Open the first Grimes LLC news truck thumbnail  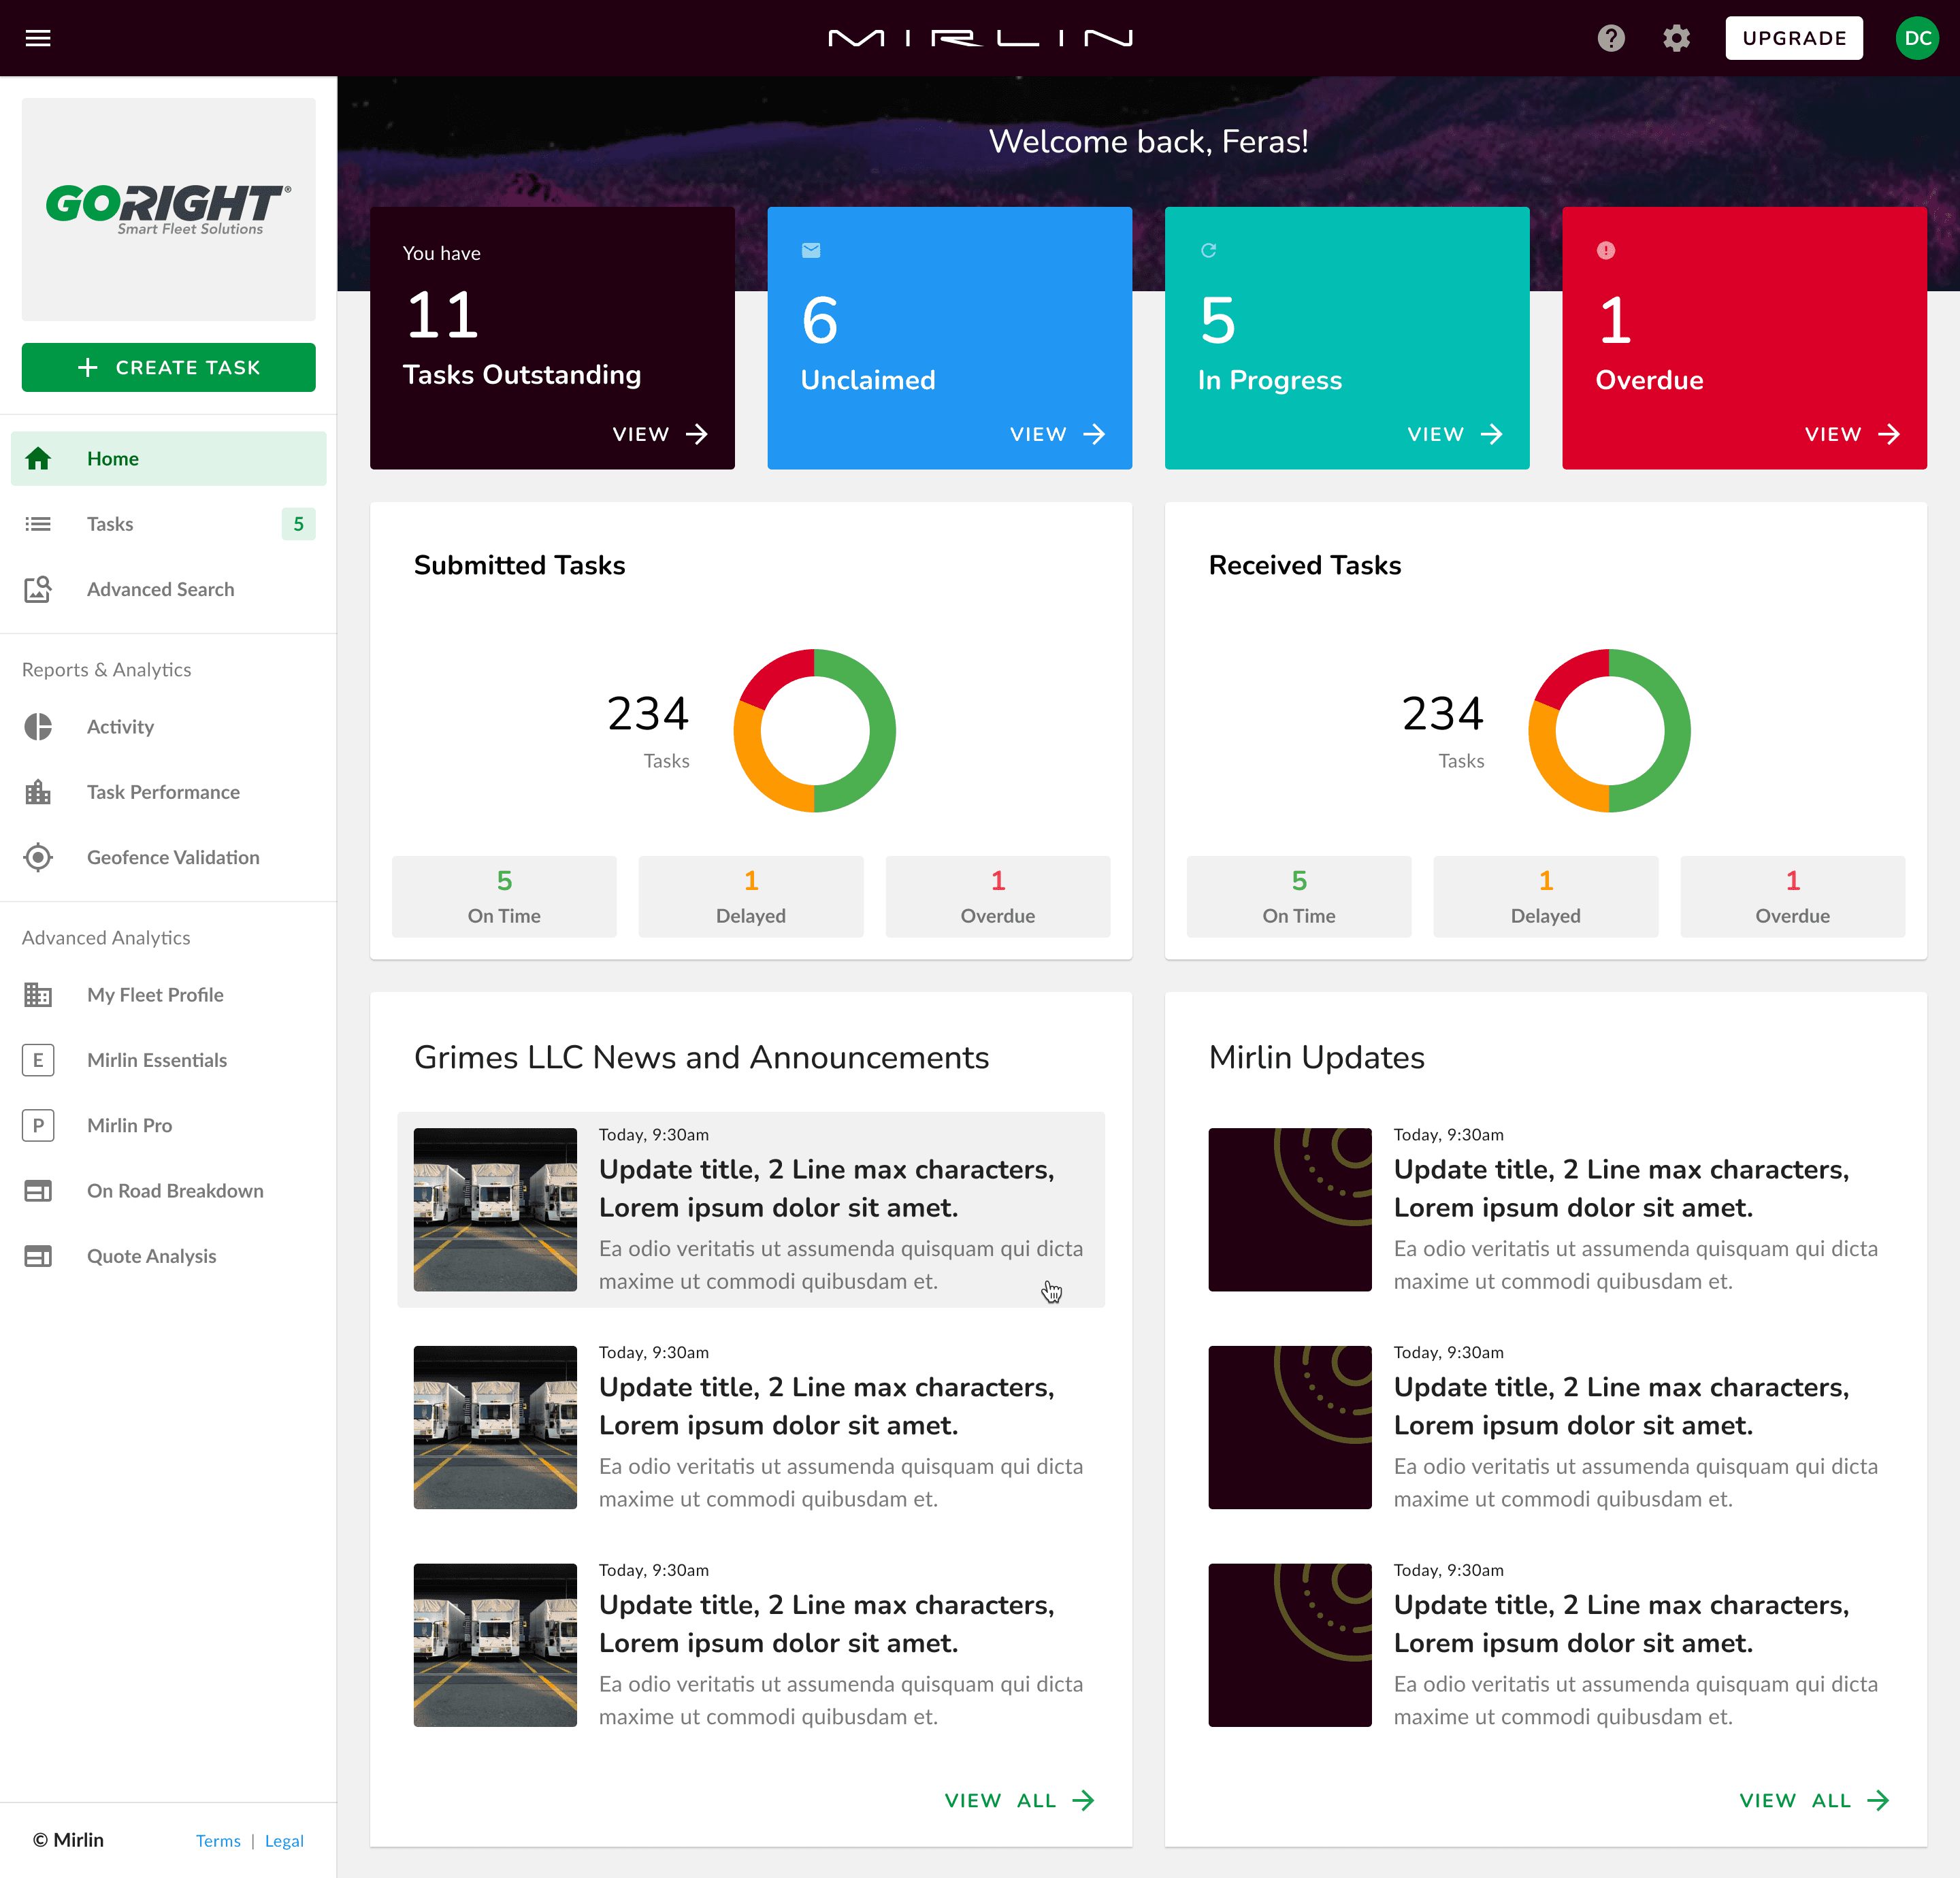coord(495,1210)
